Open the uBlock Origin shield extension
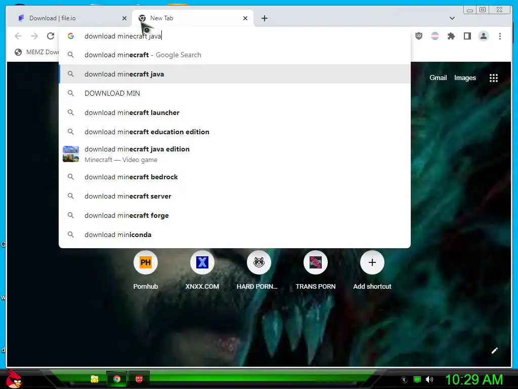Image resolution: width=518 pixels, height=389 pixels. click(418, 36)
